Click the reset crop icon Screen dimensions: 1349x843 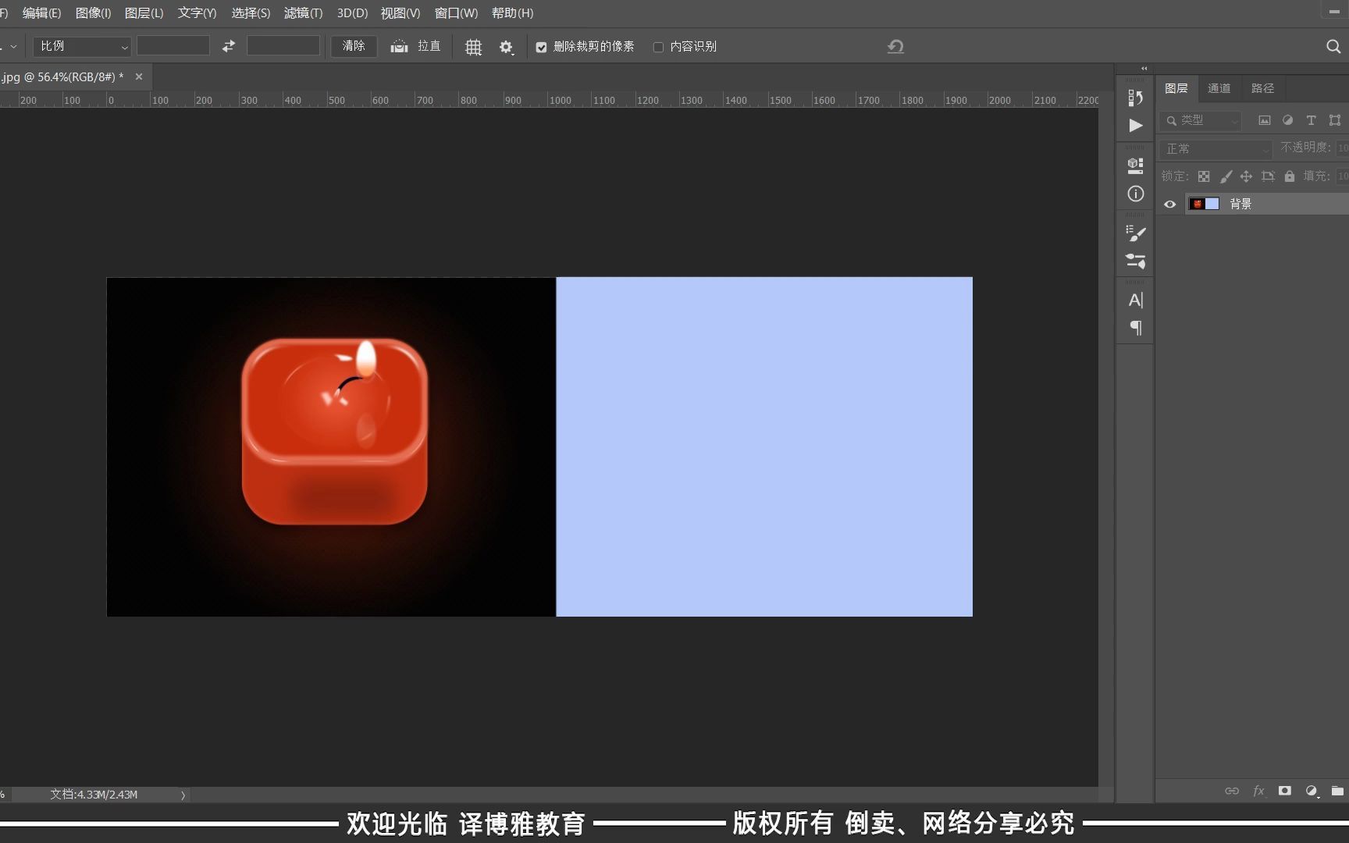coord(895,47)
